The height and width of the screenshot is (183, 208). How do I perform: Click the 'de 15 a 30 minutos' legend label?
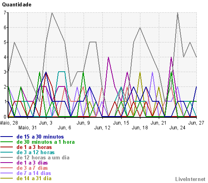(40, 137)
